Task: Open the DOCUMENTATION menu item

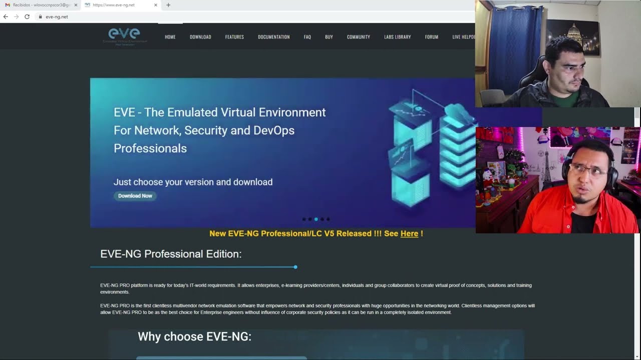Action: 274,37
